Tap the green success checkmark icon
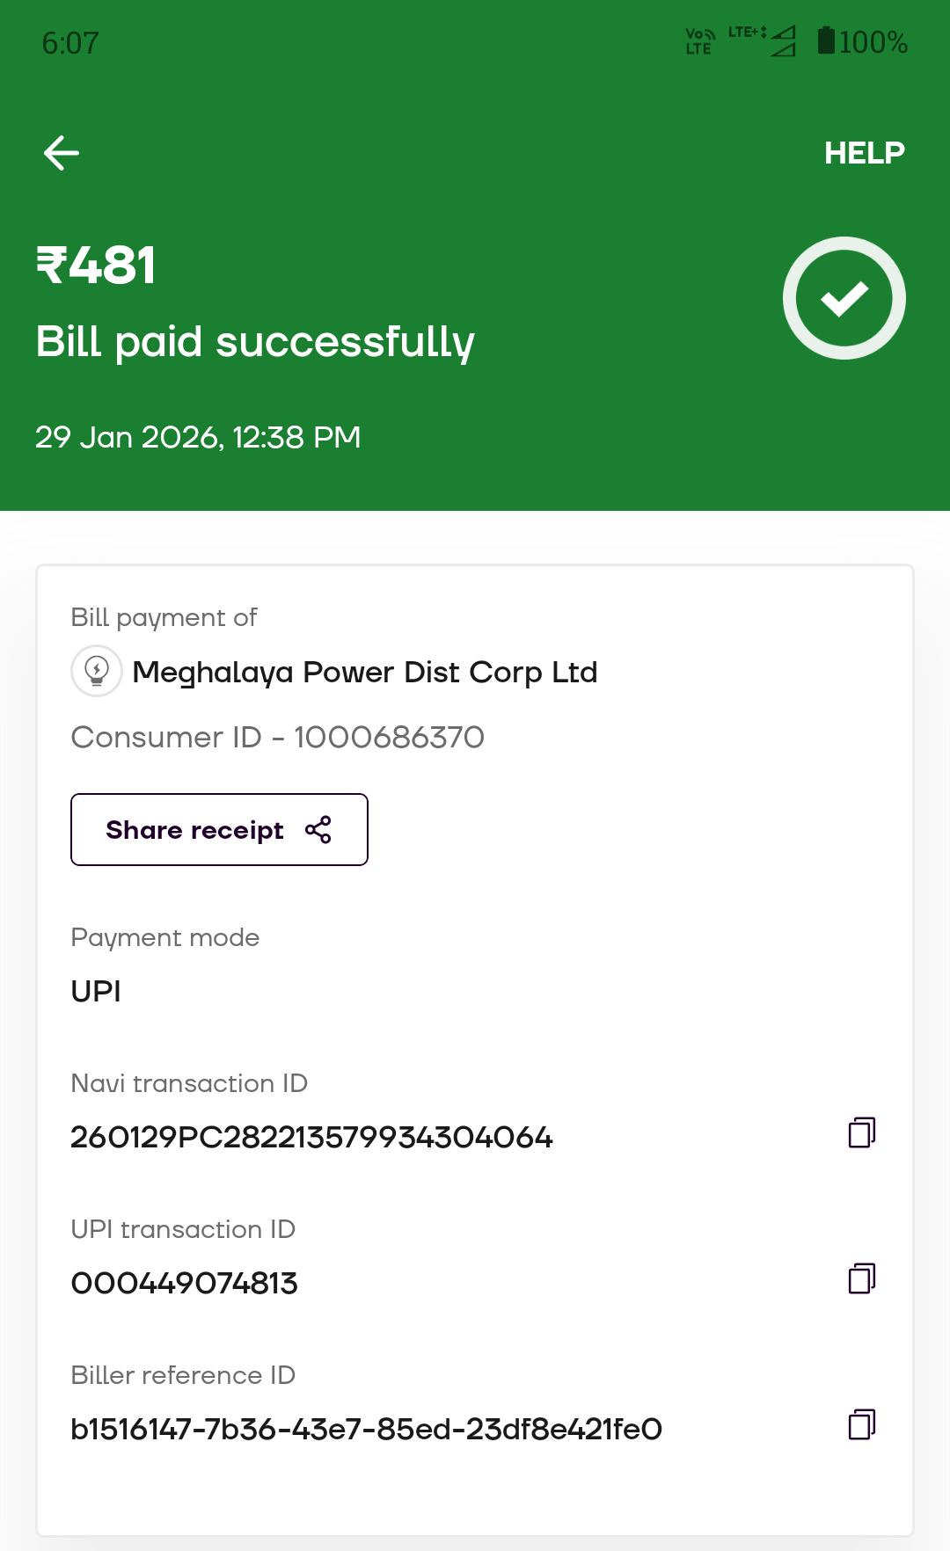Screen dimensions: 950x1551 [x=844, y=298]
